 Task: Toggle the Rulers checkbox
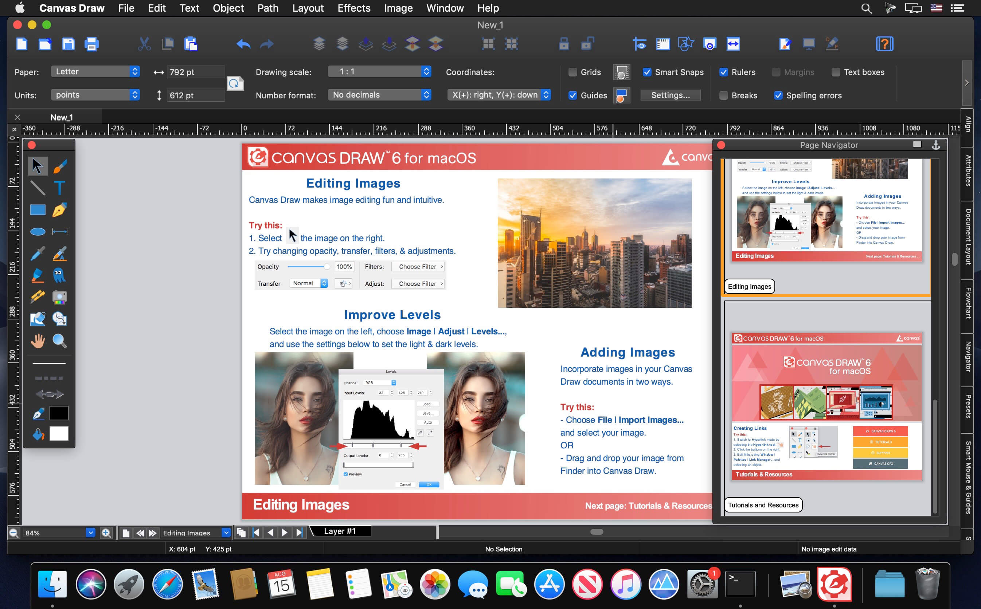(724, 72)
